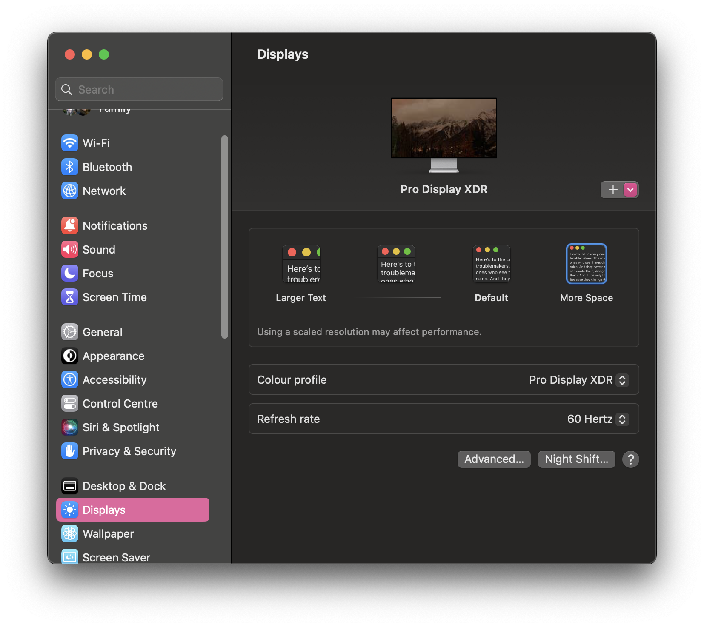Screen dimensions: 704x627
Task: Expand the pink chevron beside the plus button
Action: coord(630,190)
